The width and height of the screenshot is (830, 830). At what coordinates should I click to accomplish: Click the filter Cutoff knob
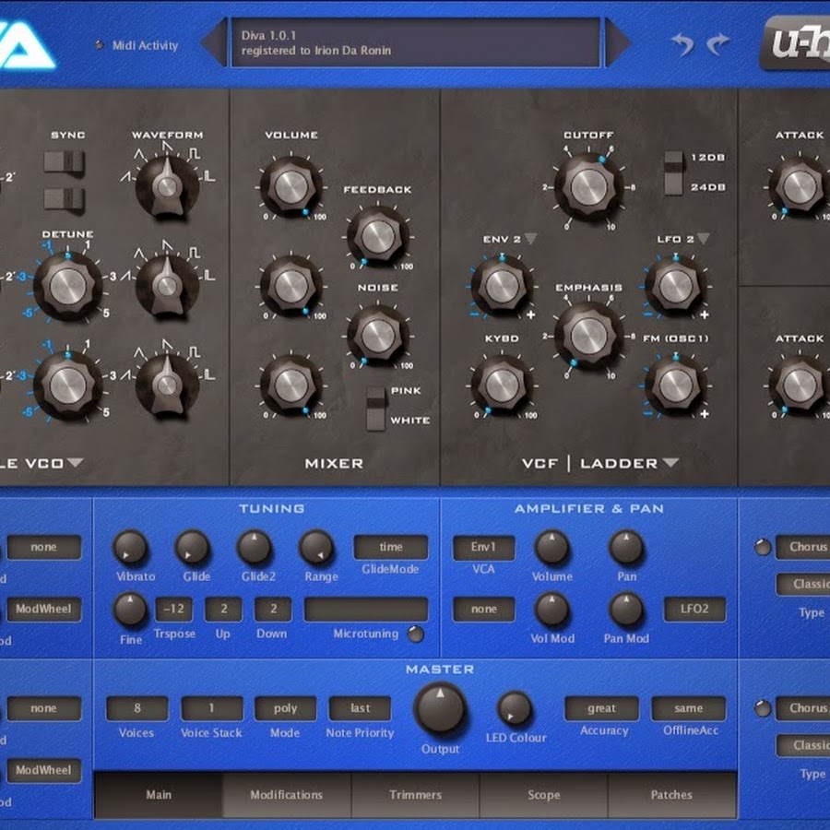pyautogui.click(x=588, y=187)
